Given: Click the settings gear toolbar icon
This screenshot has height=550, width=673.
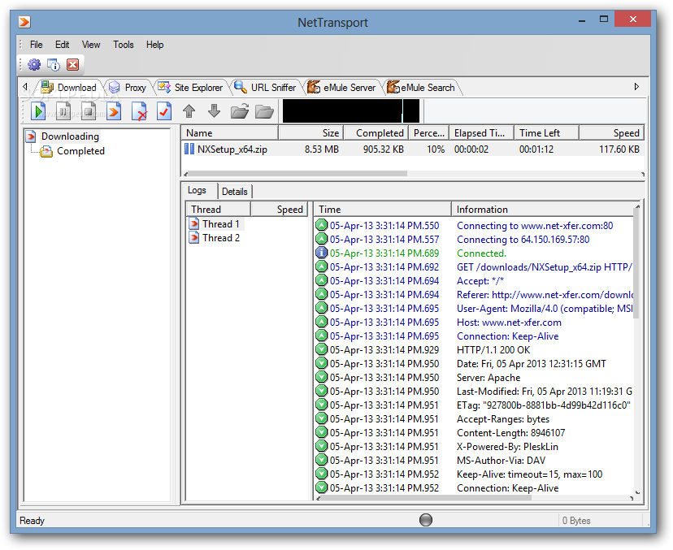Looking at the screenshot, I should (34, 65).
